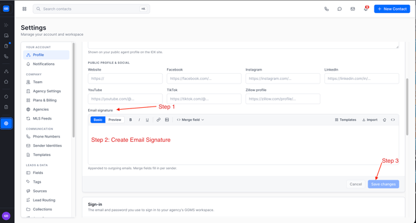Open Plans & Billing page
The width and height of the screenshot is (416, 223).
pyautogui.click(x=46, y=100)
